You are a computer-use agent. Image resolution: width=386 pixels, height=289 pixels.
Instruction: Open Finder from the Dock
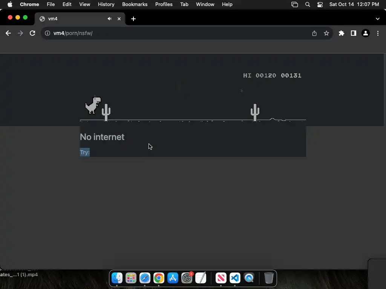(117, 278)
